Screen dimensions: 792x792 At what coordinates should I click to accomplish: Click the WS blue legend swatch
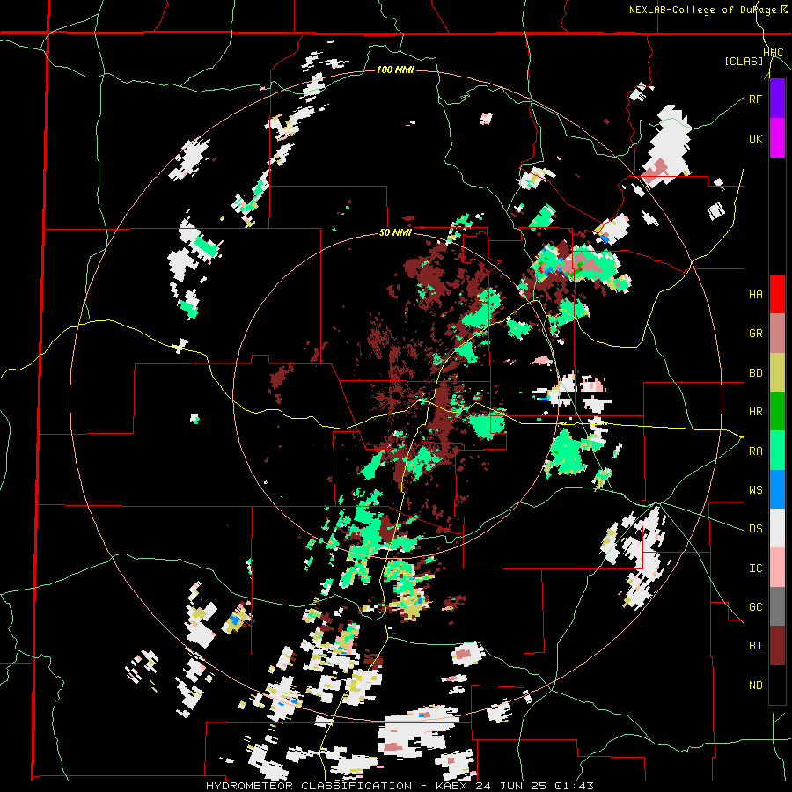pyautogui.click(x=777, y=489)
